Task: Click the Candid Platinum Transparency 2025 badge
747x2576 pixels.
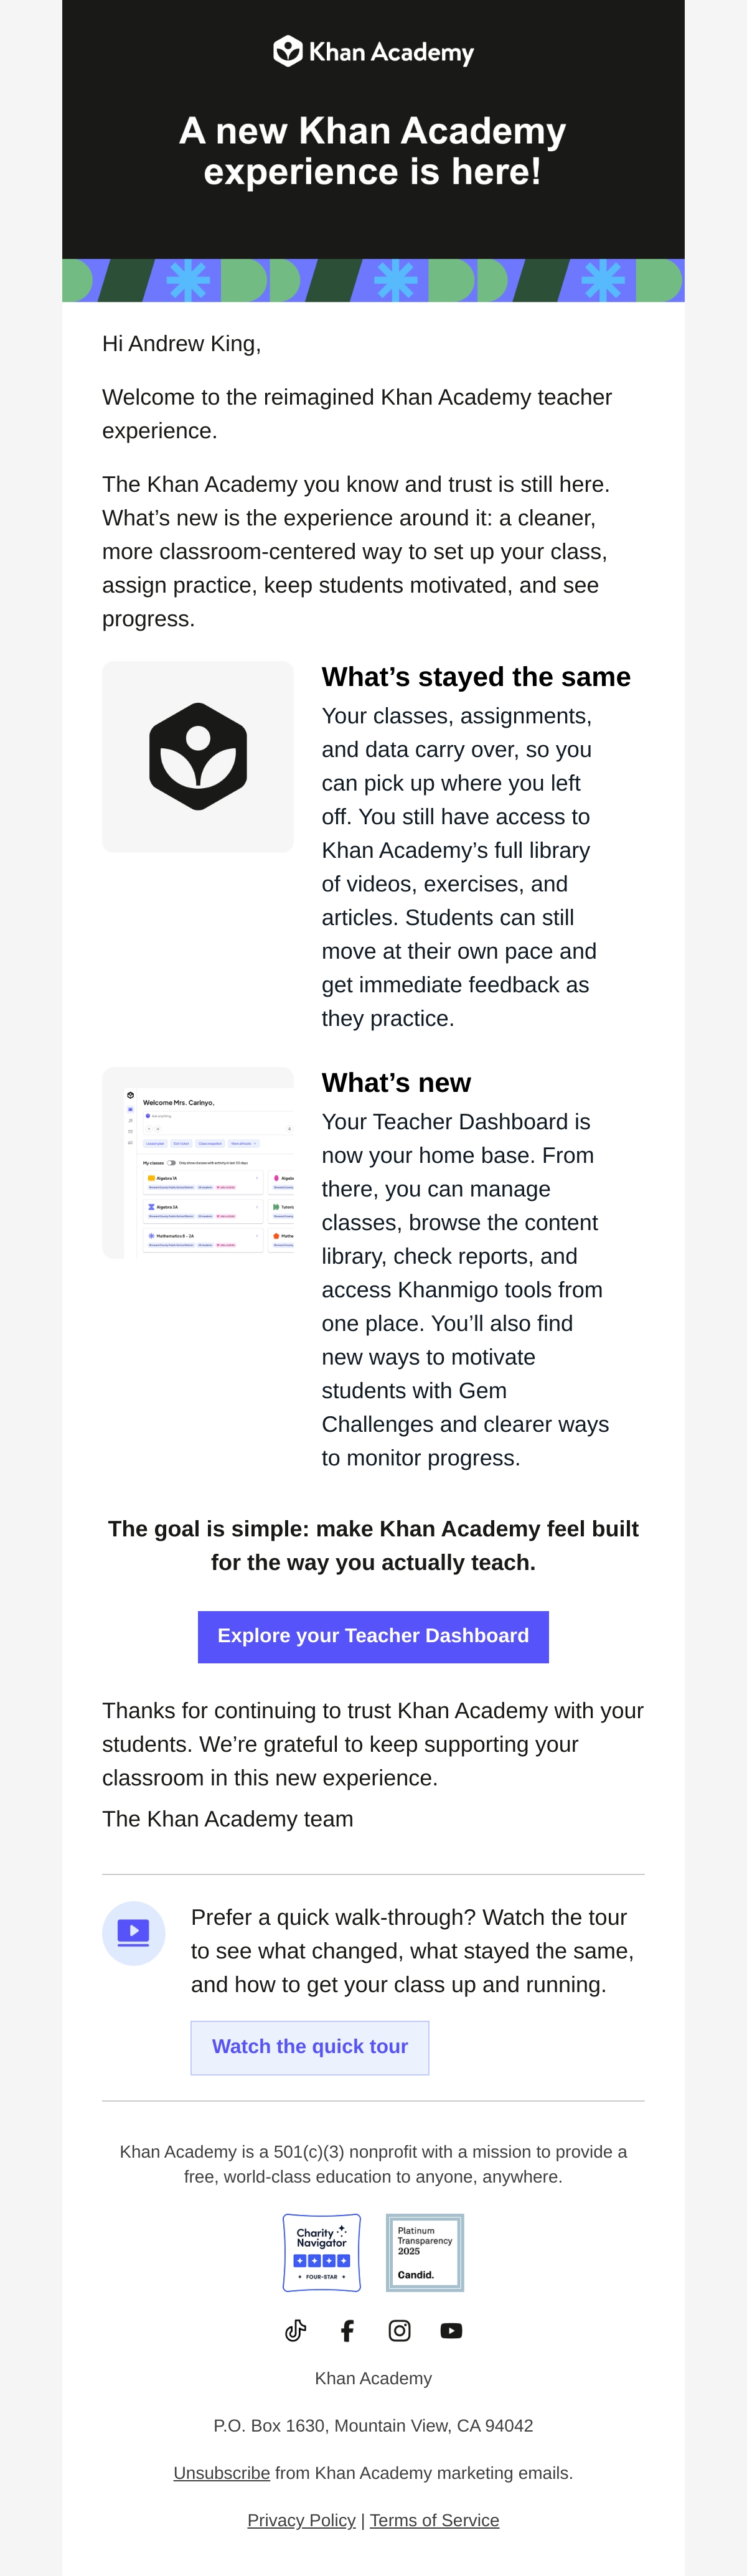Action: click(x=425, y=2253)
